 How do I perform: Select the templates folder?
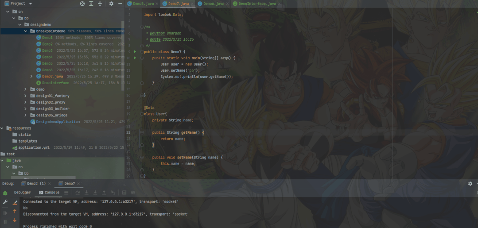click(x=27, y=141)
